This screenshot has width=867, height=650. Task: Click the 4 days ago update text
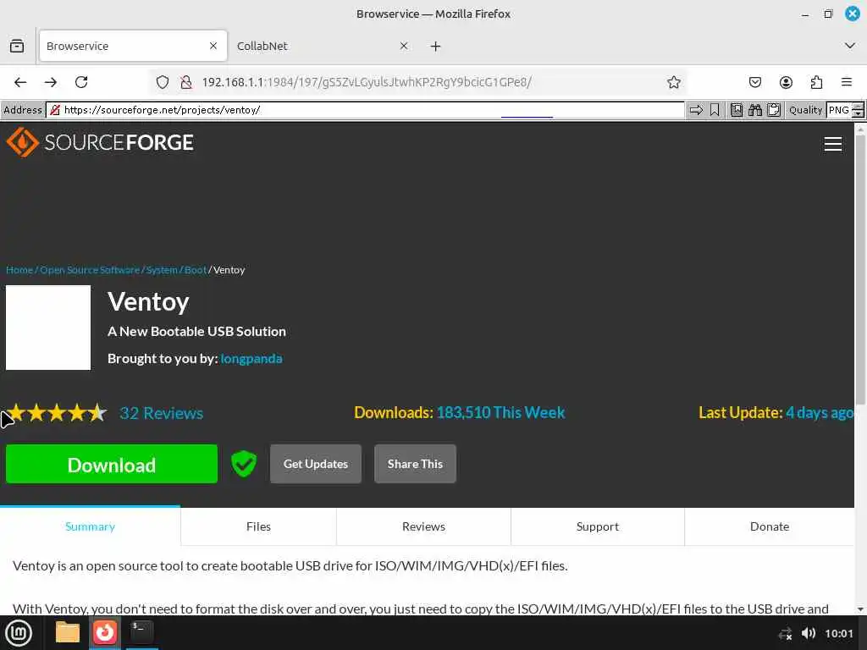(x=820, y=412)
